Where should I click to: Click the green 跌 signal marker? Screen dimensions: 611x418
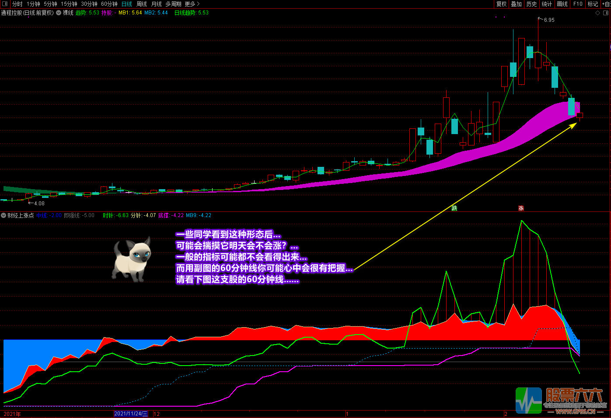tap(454, 208)
